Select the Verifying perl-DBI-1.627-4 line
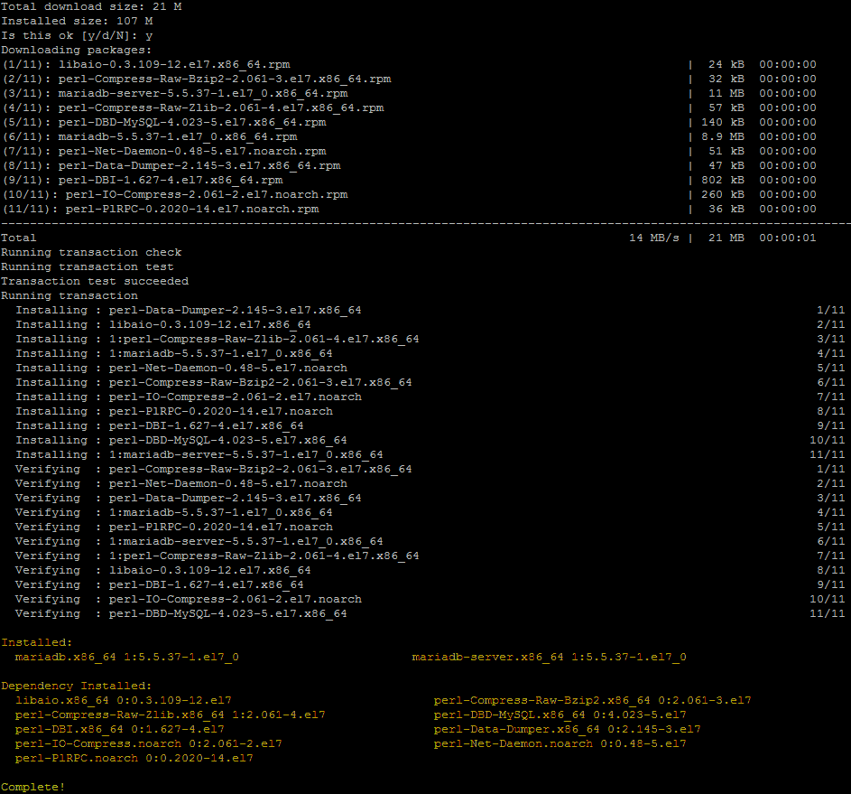 [430, 585]
